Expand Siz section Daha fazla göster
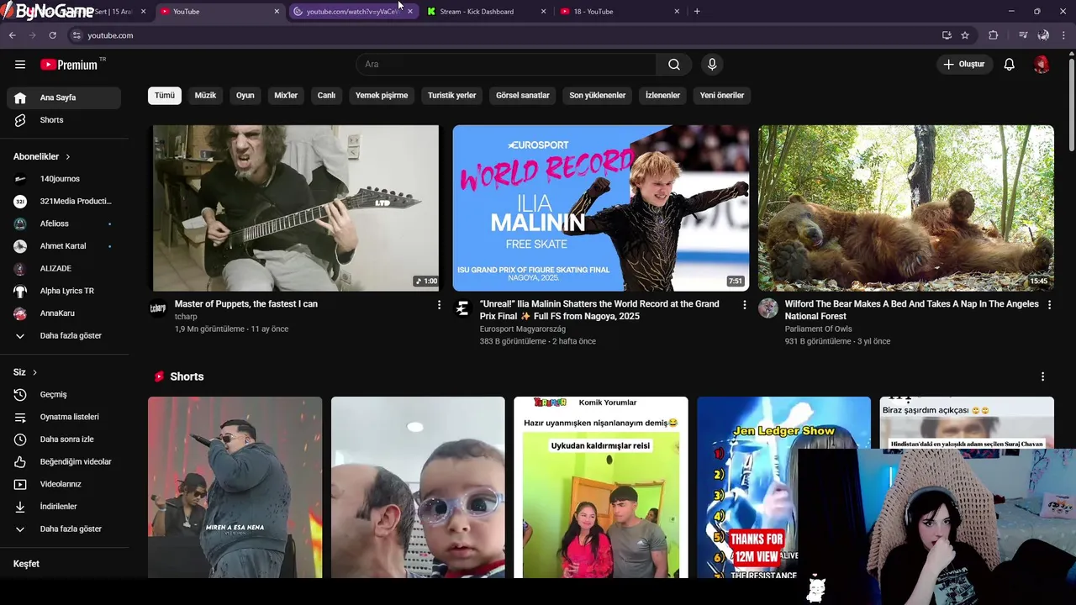This screenshot has width=1076, height=605. tap(64, 529)
